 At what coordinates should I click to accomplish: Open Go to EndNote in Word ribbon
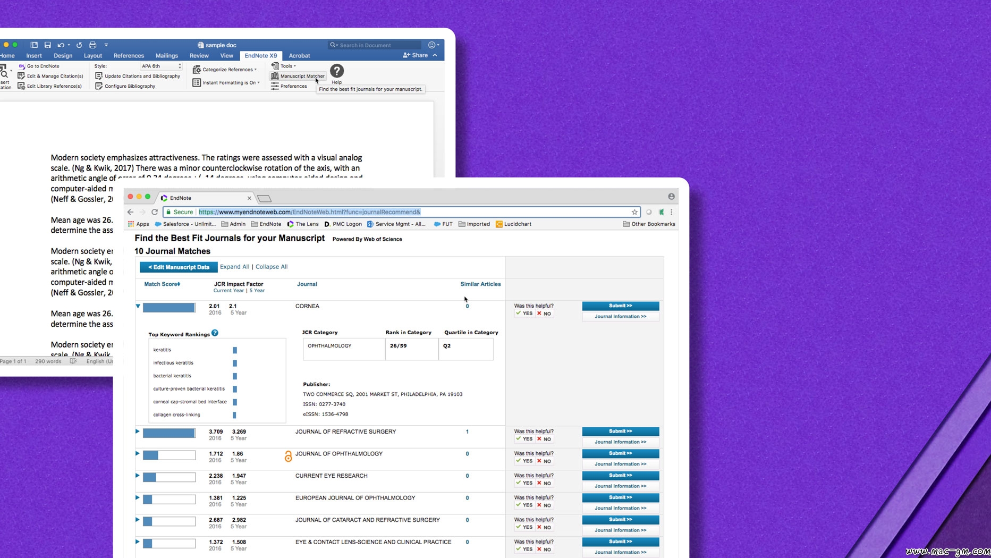[x=39, y=66]
